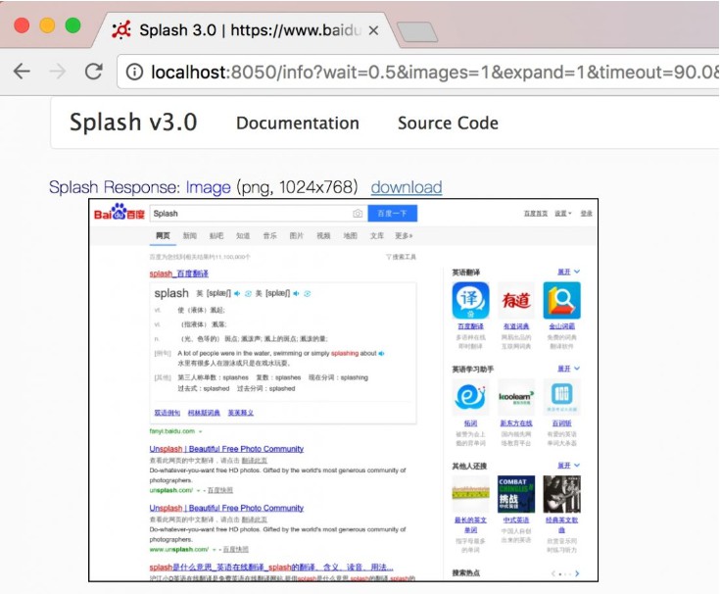
Task: Select the 视频 tab in Baidu results
Action: point(323,235)
